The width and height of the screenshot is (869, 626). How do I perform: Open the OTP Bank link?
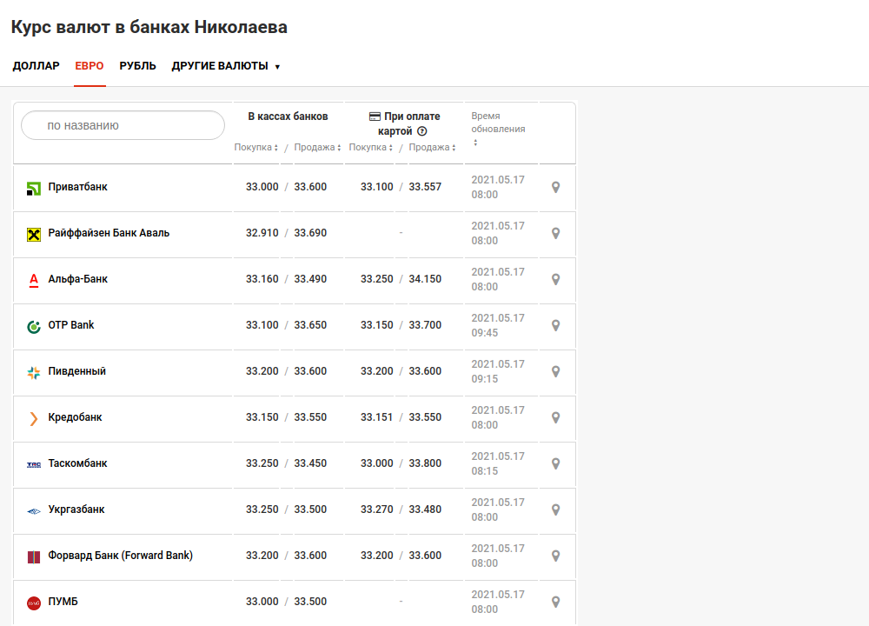pyautogui.click(x=71, y=325)
